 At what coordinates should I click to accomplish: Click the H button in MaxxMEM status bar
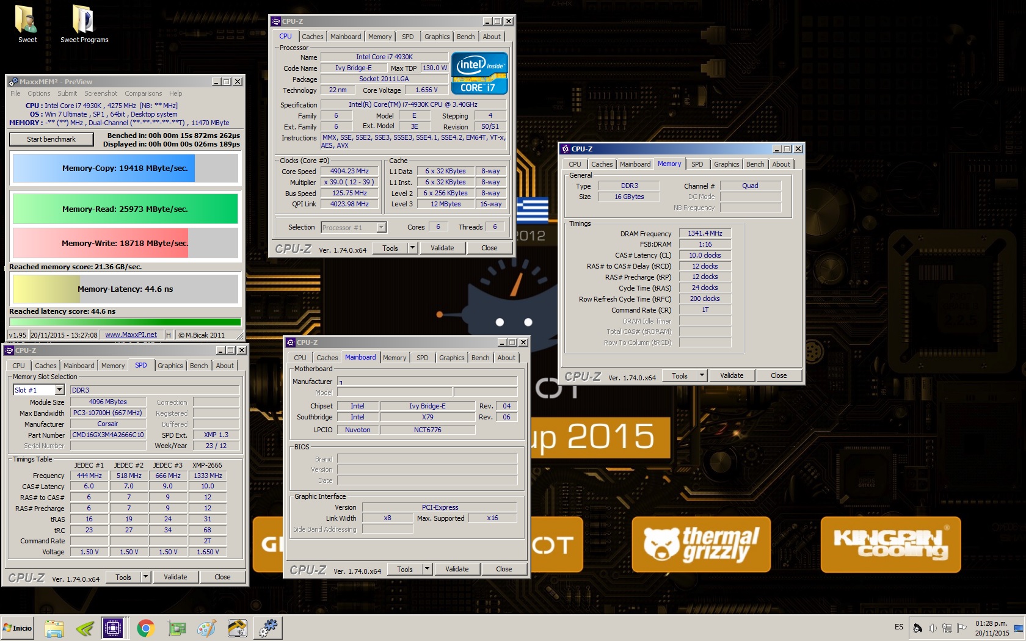169,335
